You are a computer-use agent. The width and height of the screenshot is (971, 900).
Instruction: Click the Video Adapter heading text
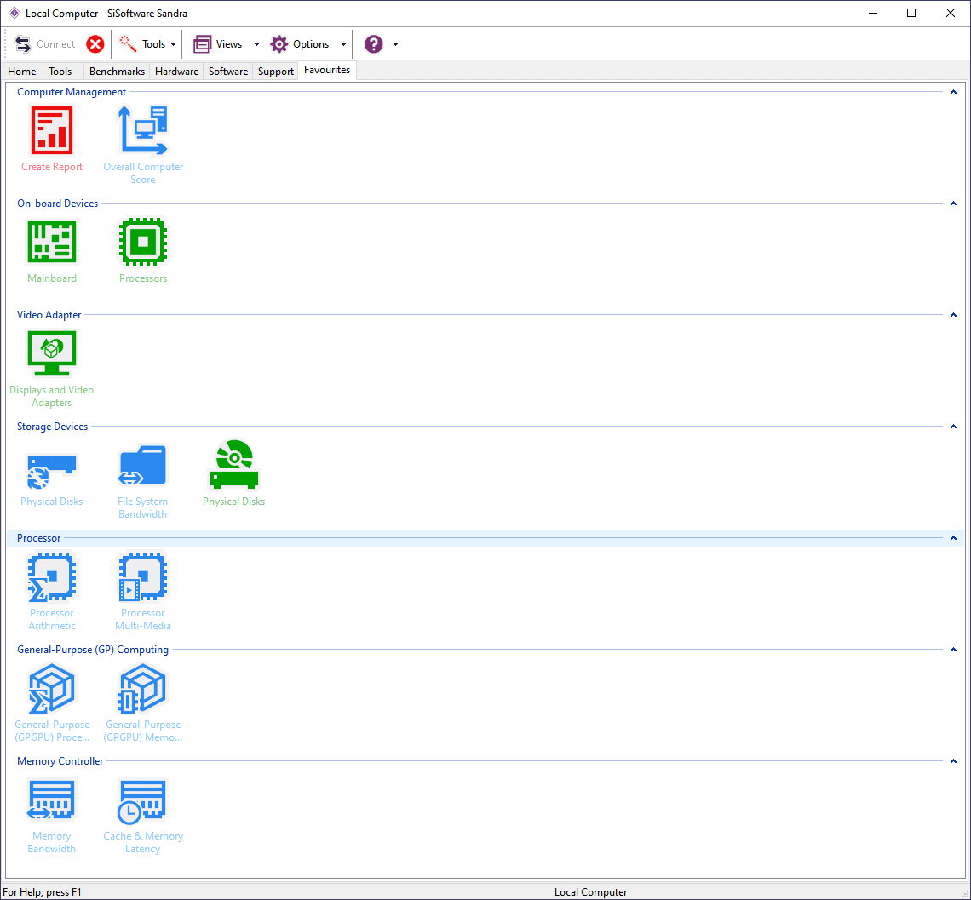point(49,315)
